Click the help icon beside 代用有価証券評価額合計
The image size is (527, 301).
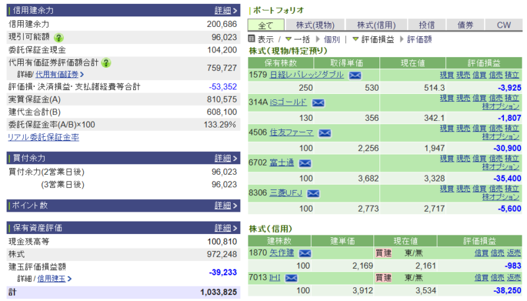106,63
